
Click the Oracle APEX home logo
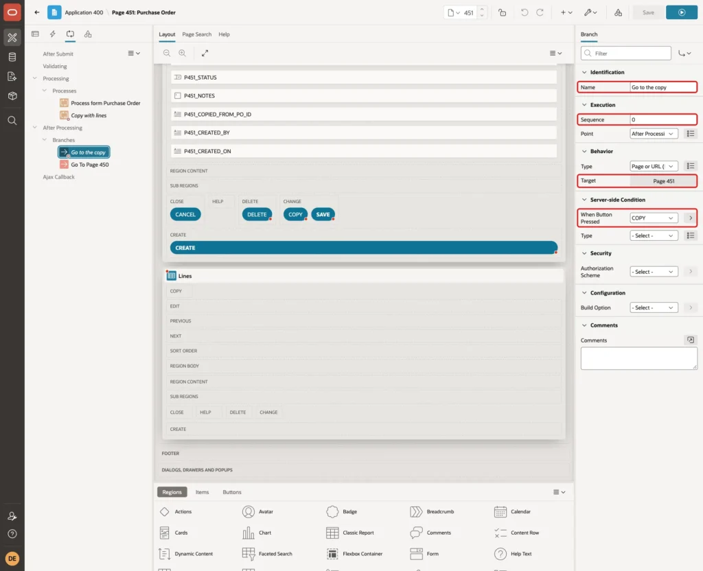(x=12, y=12)
